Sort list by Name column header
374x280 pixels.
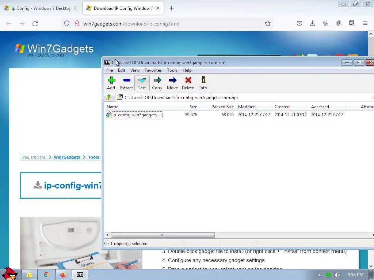pos(133,107)
